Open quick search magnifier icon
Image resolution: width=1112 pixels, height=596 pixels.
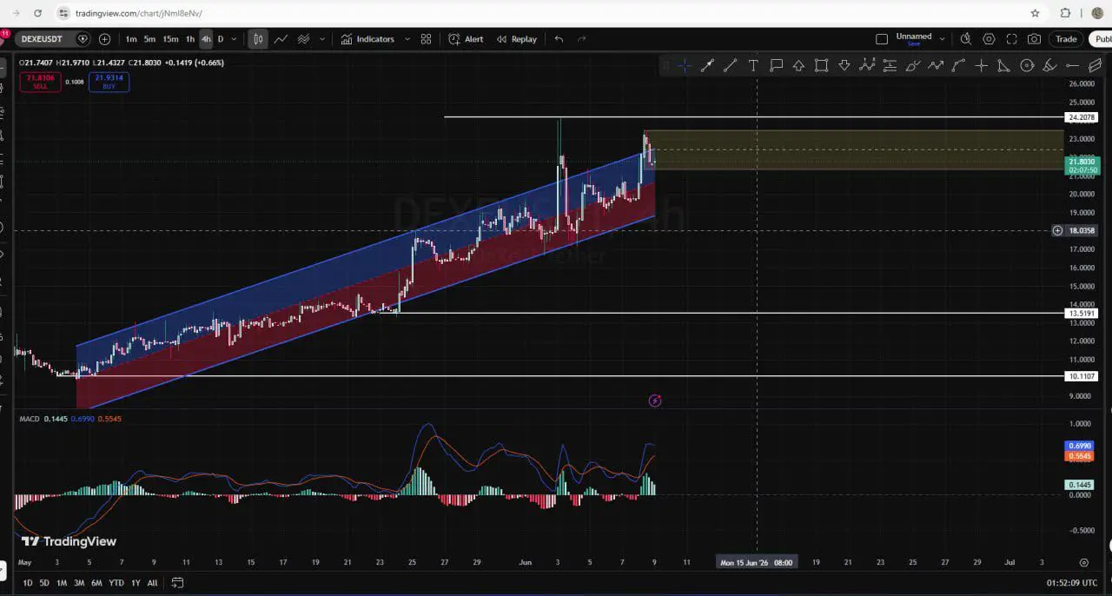[966, 39]
